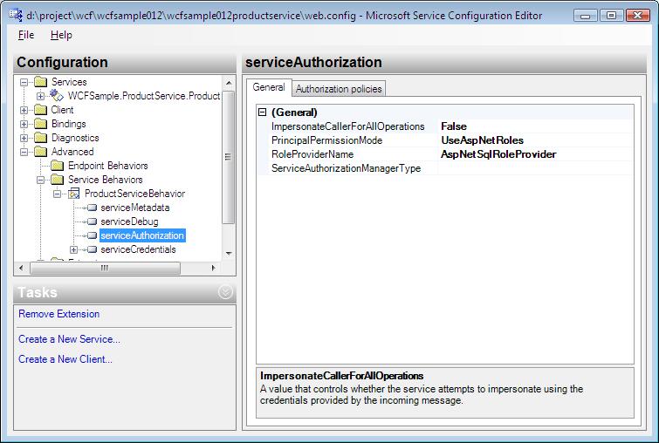659x443 pixels.
Task: Click the Client folder icon
Action: pos(40,110)
